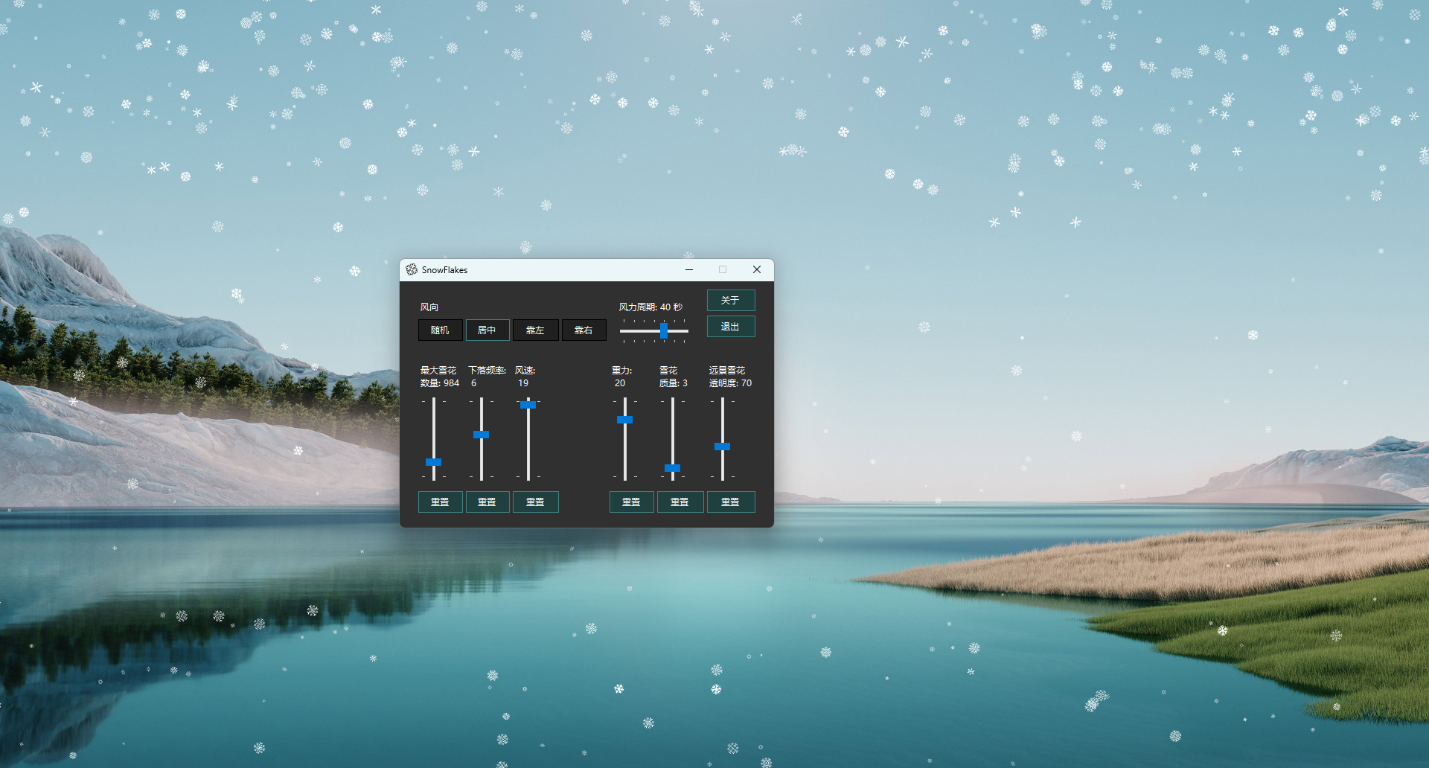Click the 风力周期 horizontal slider handle
The width and height of the screenshot is (1429, 768).
664,330
